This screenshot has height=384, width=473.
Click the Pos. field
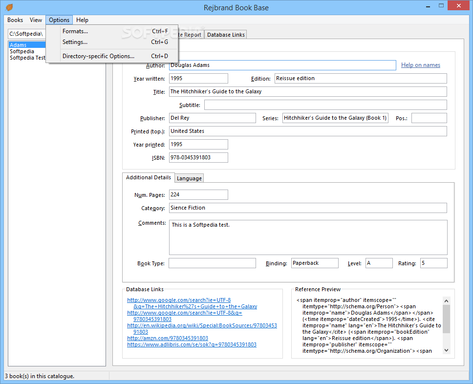429,118
